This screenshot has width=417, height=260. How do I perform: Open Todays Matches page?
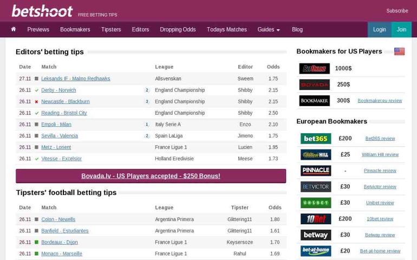point(227,30)
